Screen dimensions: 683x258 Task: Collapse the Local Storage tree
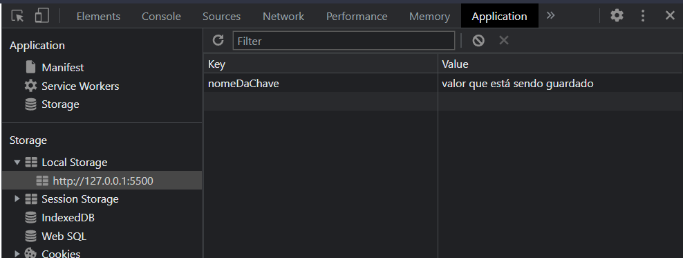point(17,162)
